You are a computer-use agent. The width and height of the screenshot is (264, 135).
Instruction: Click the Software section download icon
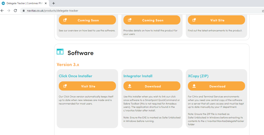60,52
